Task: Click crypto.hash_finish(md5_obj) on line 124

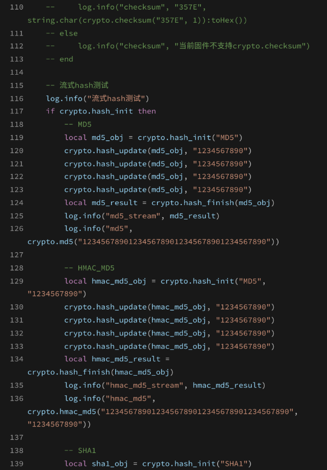Action: point(213,202)
